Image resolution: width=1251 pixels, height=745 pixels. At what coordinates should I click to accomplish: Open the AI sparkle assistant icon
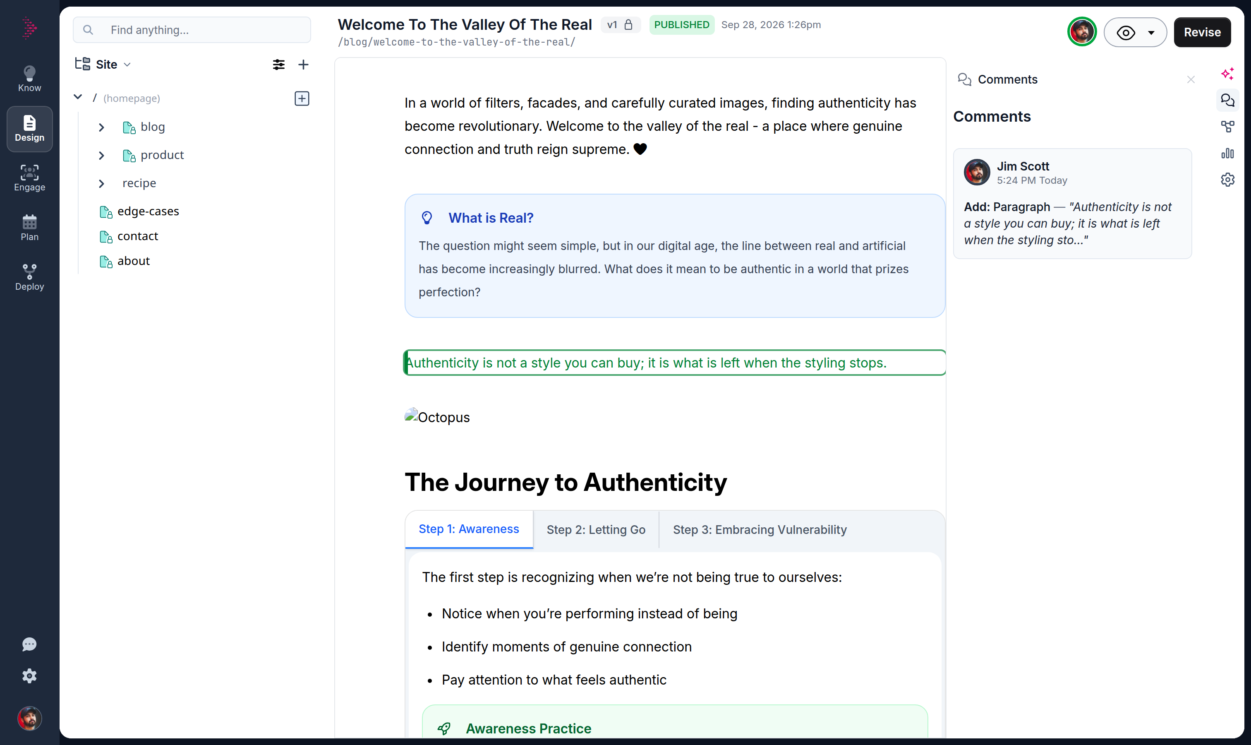pyautogui.click(x=1227, y=74)
